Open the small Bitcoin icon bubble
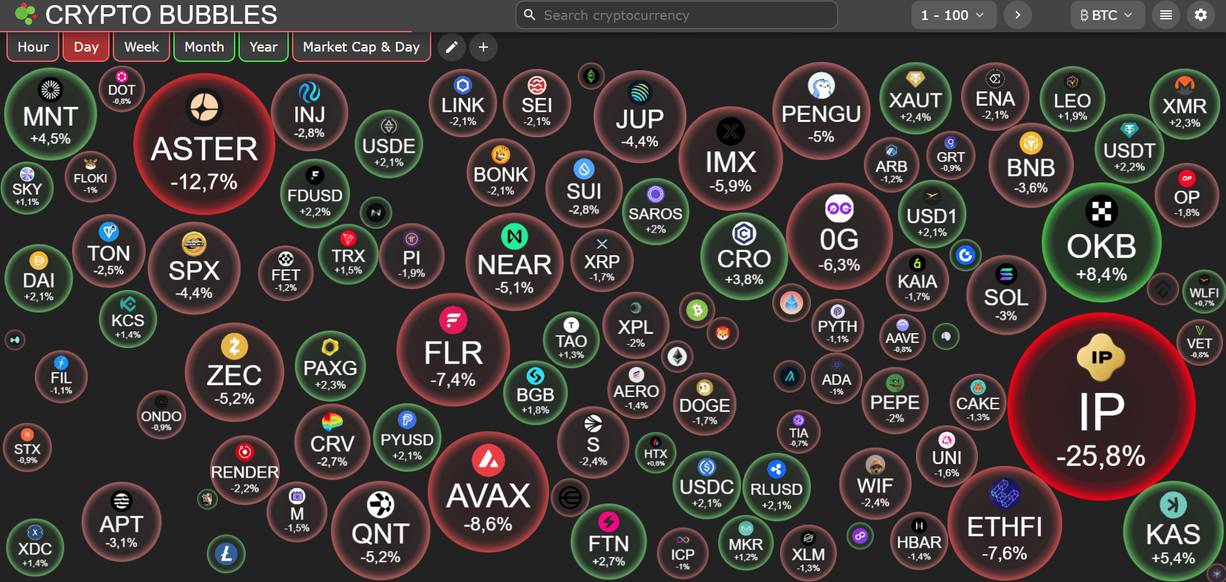Screen dimensions: 1226x582 pos(697,311)
